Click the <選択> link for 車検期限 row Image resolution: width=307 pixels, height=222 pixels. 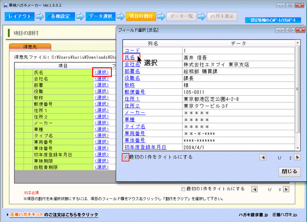[x=102, y=161]
